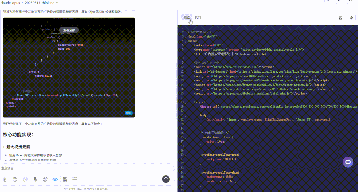Collapse the scrollbar rule fold arrow at line 26
Screen dimensions: 358x192
tap(185, 138)
